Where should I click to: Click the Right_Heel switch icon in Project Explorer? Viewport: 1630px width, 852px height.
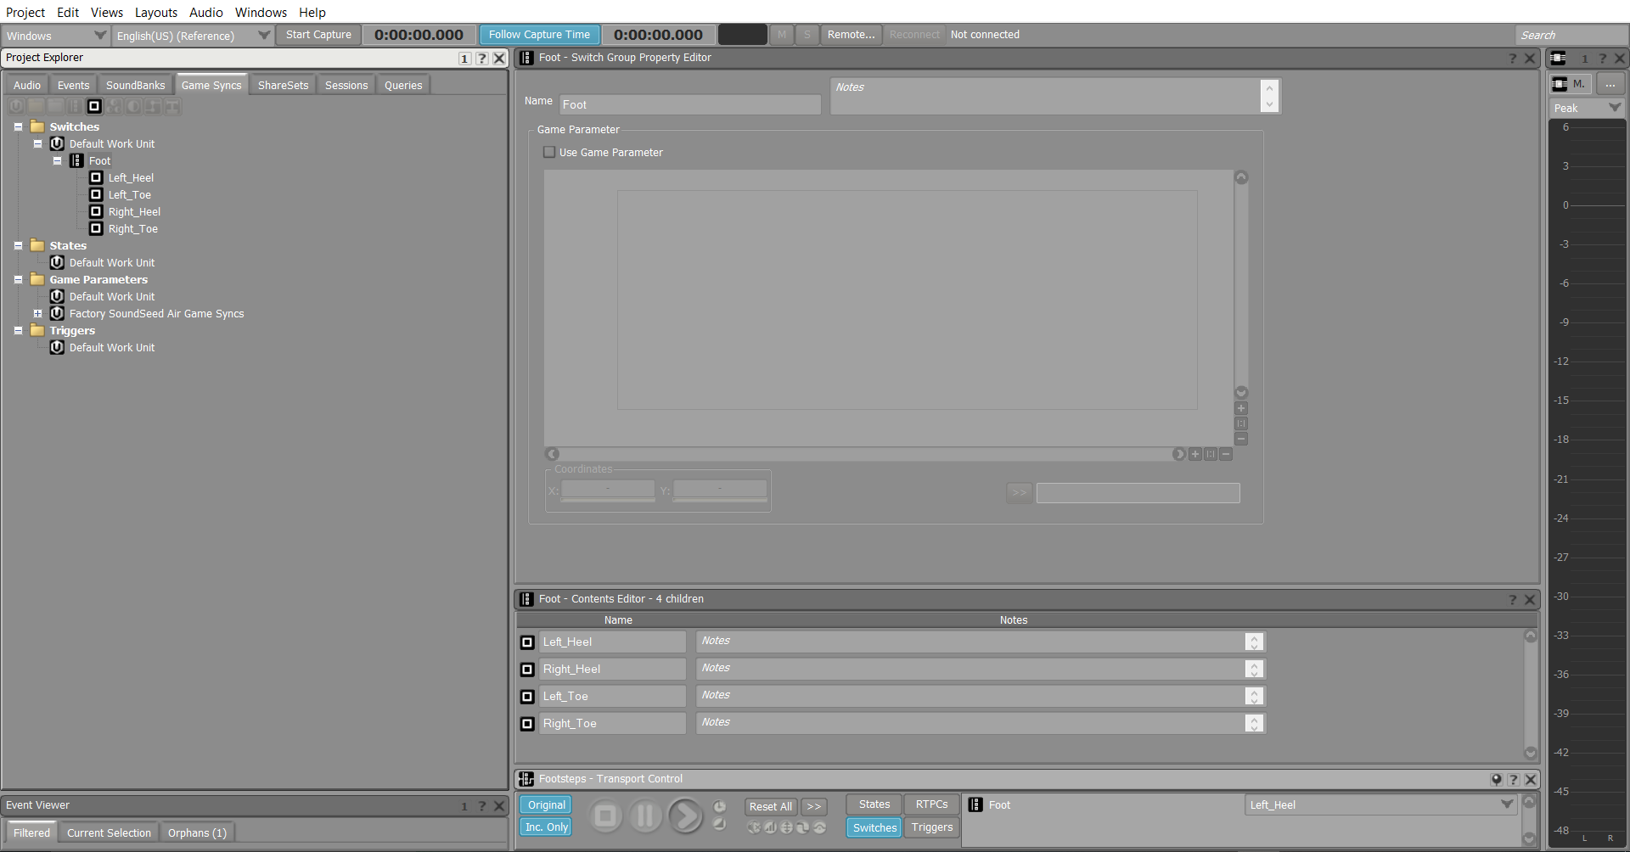pos(96,211)
